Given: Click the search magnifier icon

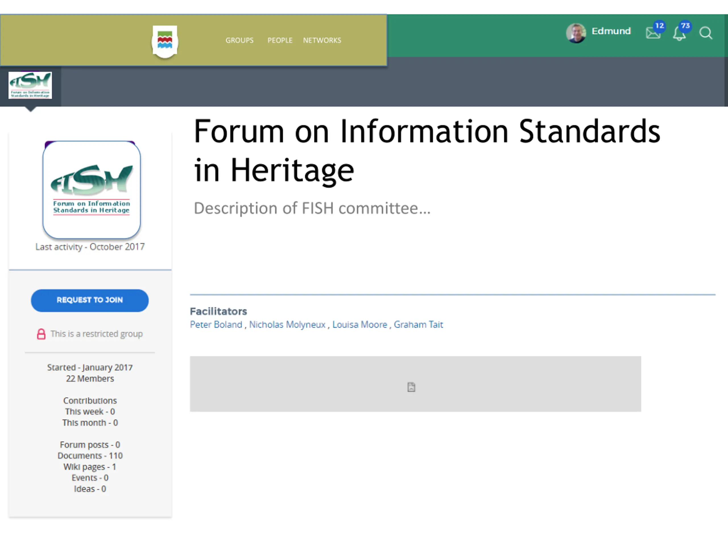Looking at the screenshot, I should pos(706,33).
